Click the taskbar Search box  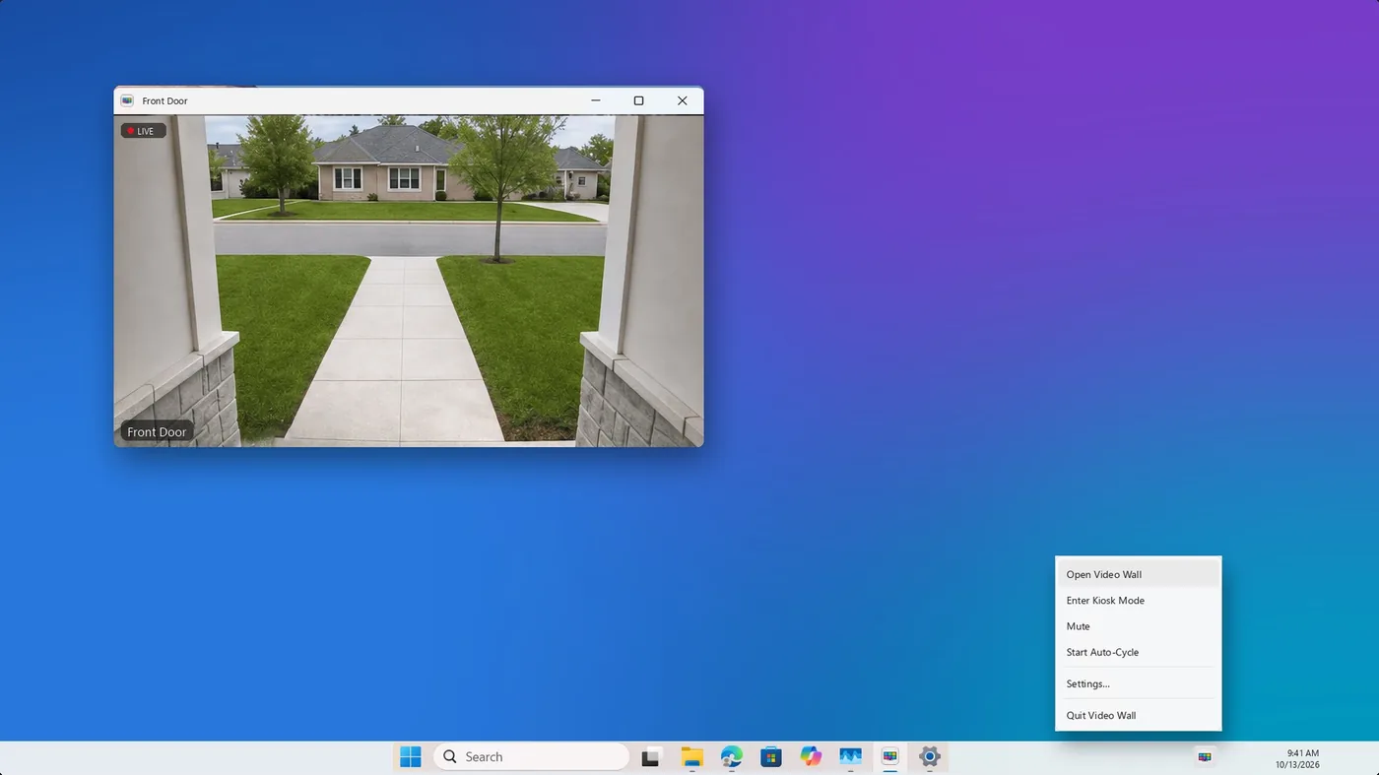[531, 756]
